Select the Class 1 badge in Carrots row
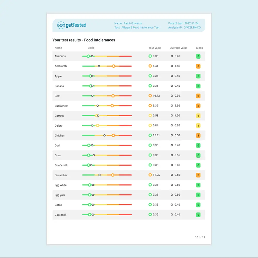Screen dimensions: 258x258 point(198,116)
